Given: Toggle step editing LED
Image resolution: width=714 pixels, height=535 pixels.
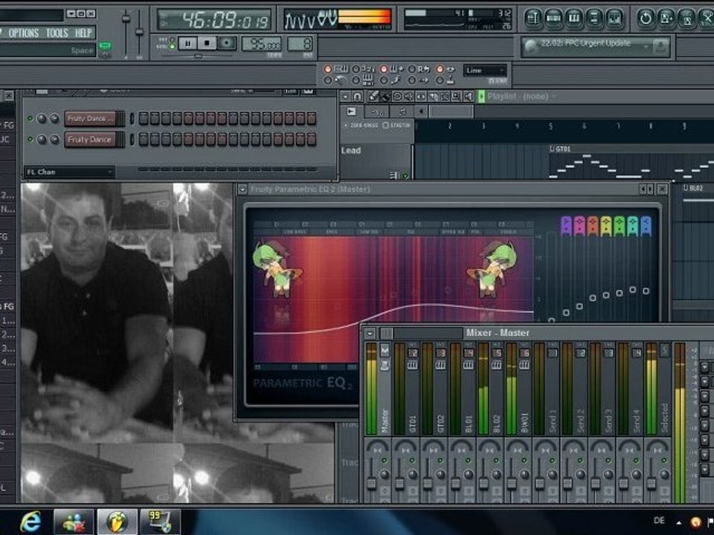Looking at the screenshot, I should tap(384, 80).
